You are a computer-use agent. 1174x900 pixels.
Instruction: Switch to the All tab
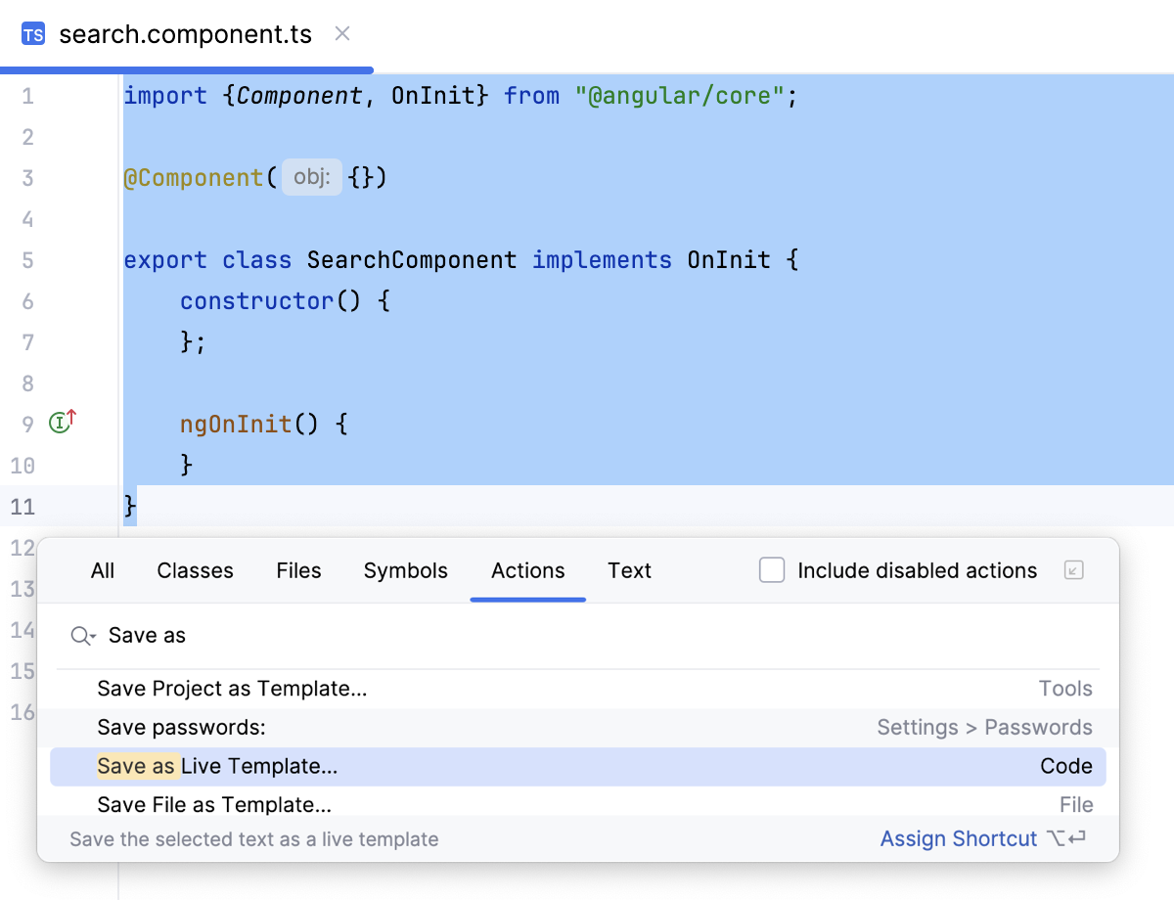(102, 570)
